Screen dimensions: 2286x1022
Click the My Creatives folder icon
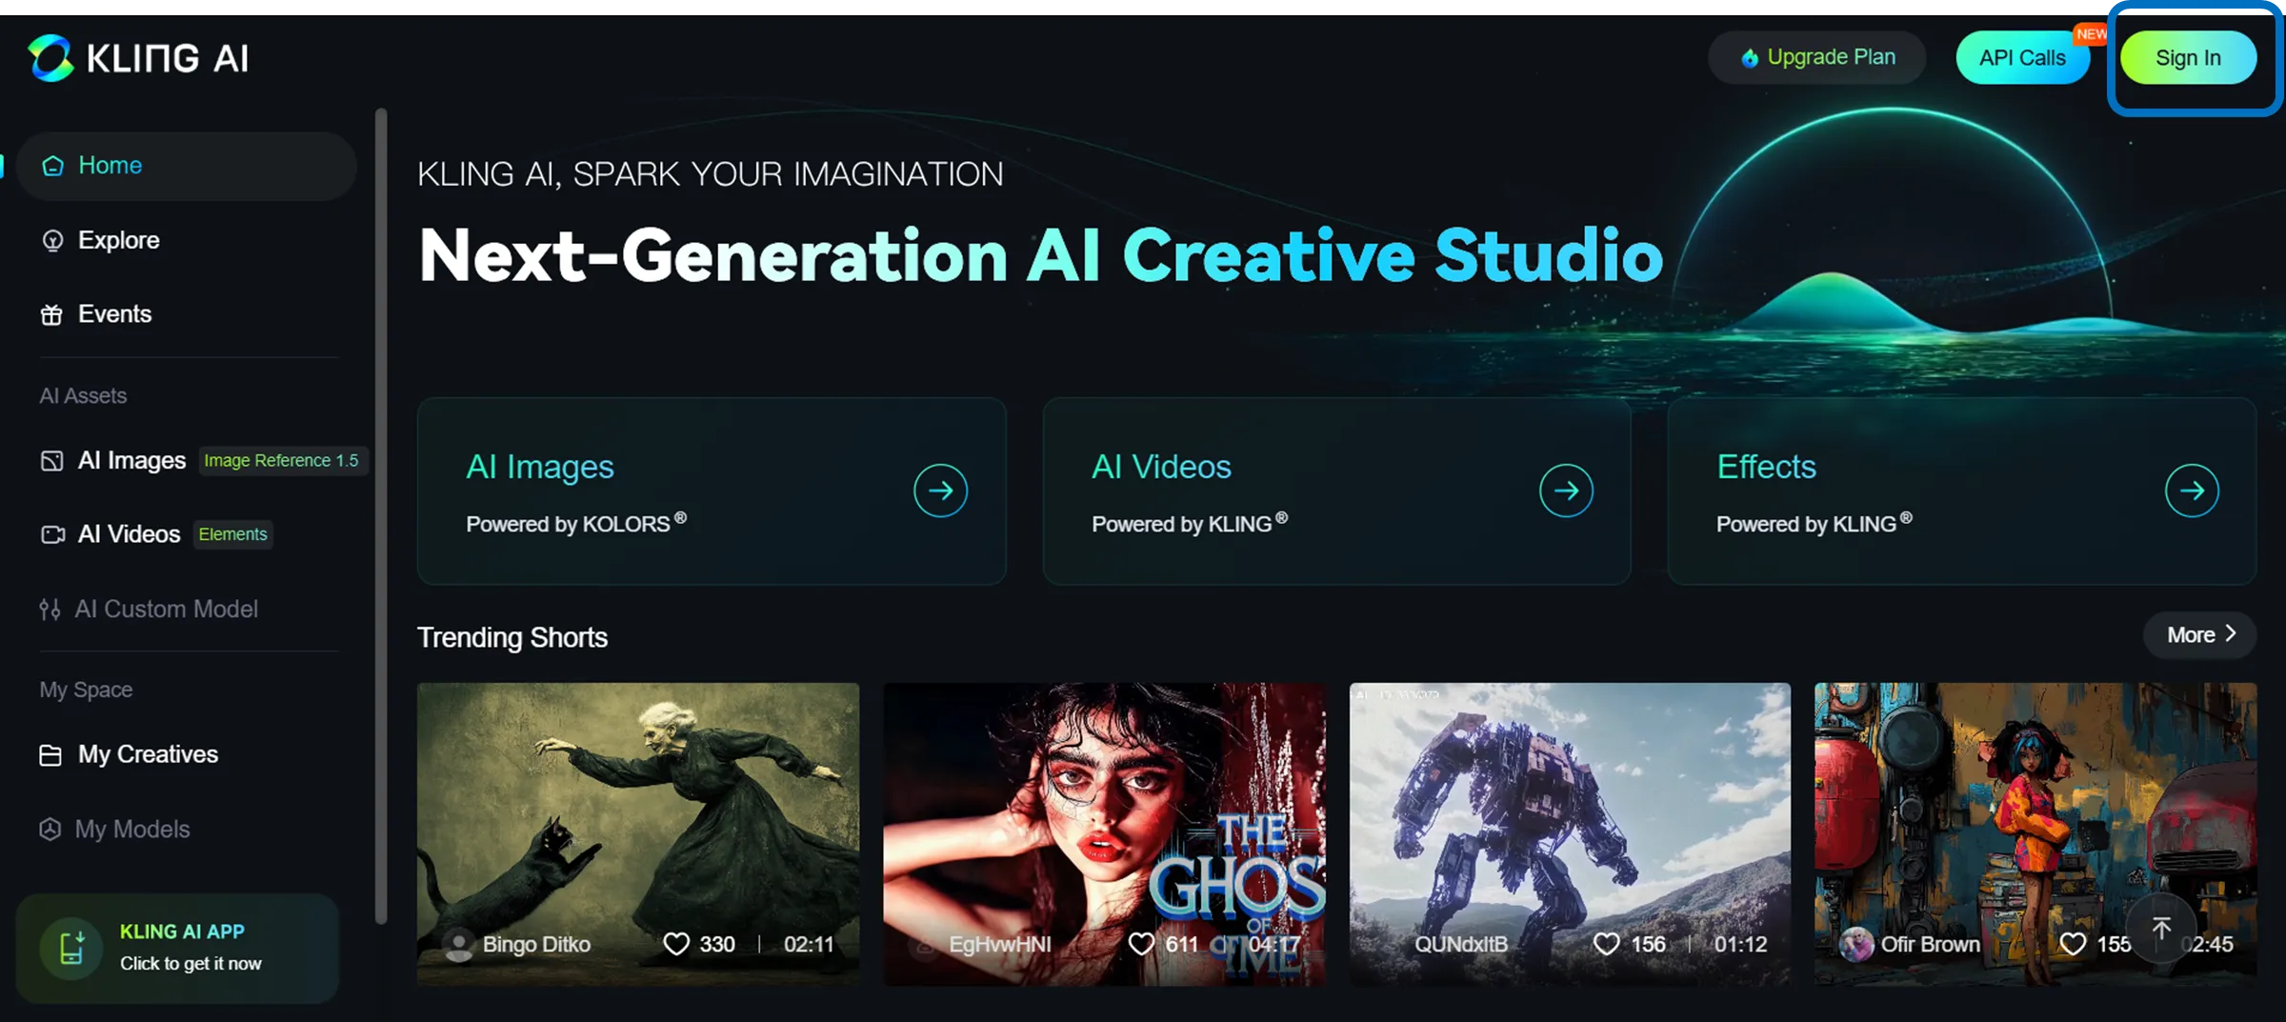[50, 753]
